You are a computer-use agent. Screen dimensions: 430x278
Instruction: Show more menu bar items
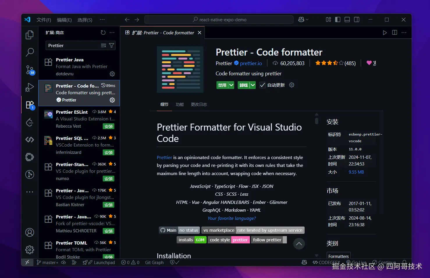click(x=102, y=20)
